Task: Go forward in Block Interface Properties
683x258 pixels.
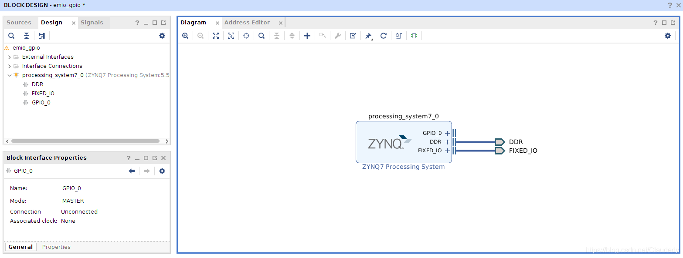Action: (147, 171)
